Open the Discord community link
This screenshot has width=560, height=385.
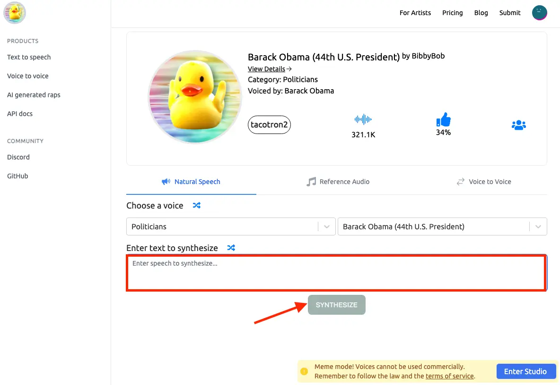pyautogui.click(x=18, y=157)
